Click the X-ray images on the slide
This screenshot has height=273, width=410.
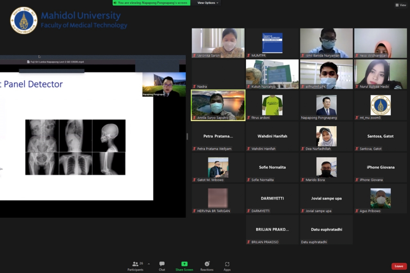click(75, 147)
